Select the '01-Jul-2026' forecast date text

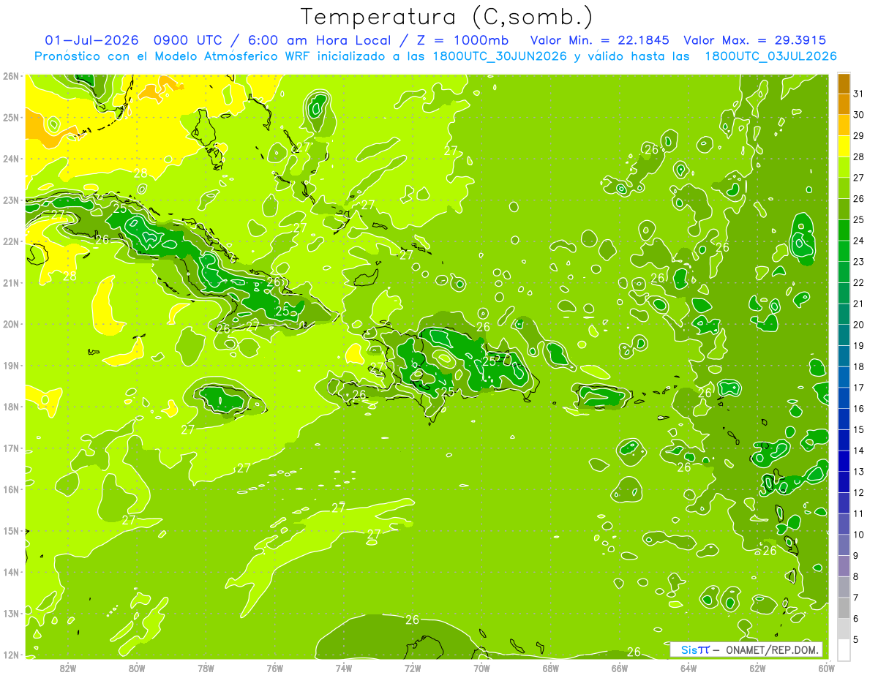[91, 39]
